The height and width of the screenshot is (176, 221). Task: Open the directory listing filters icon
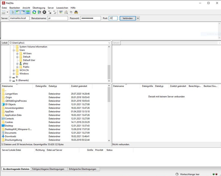[61, 12]
